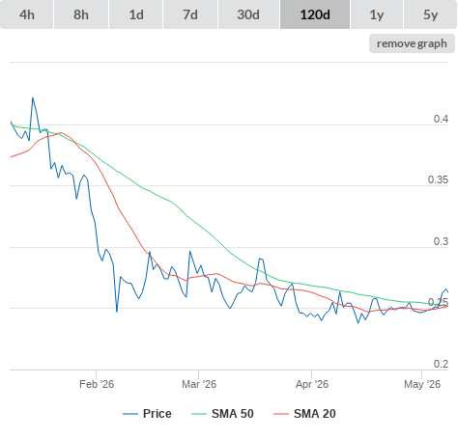Image resolution: width=458 pixels, height=439 pixels.
Task: Click the Mar '26 axis label
Action: click(x=199, y=384)
